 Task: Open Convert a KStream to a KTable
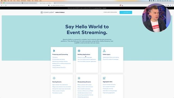(x=85, y=91)
